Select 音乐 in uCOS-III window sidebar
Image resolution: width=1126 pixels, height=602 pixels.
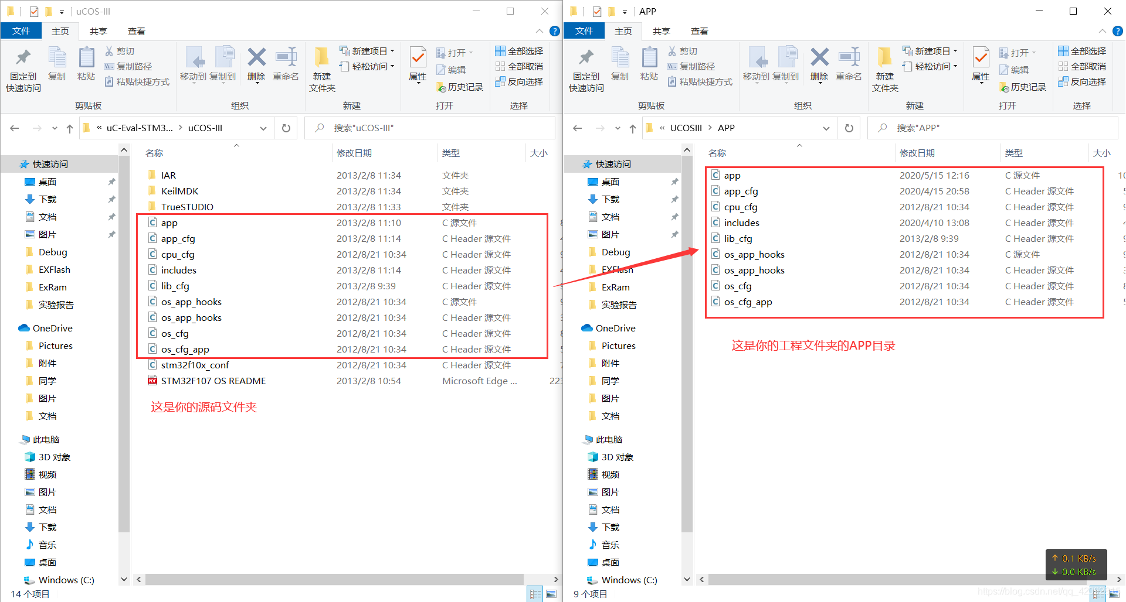tap(48, 545)
